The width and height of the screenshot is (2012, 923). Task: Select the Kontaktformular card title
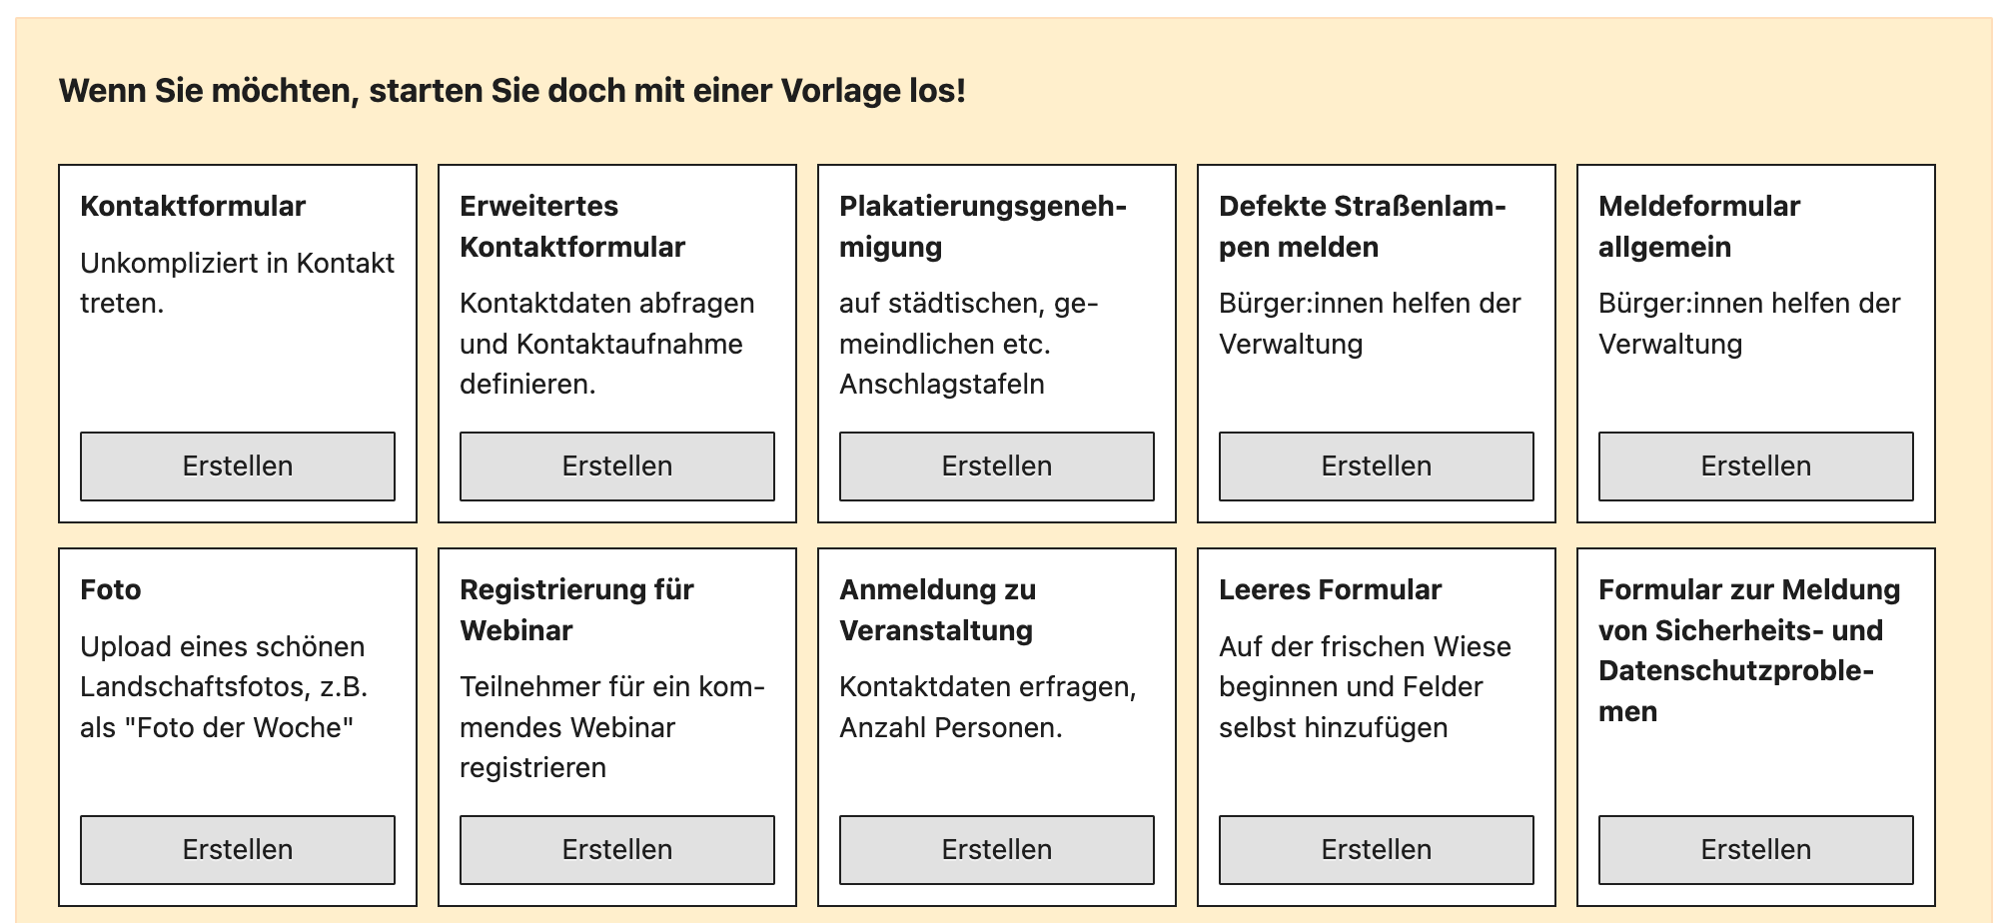[193, 206]
